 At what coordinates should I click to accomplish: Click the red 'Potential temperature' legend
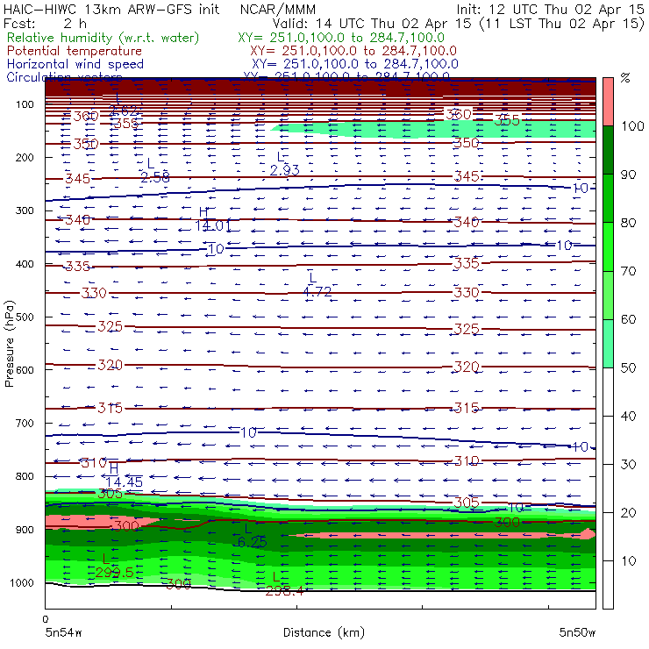point(75,51)
